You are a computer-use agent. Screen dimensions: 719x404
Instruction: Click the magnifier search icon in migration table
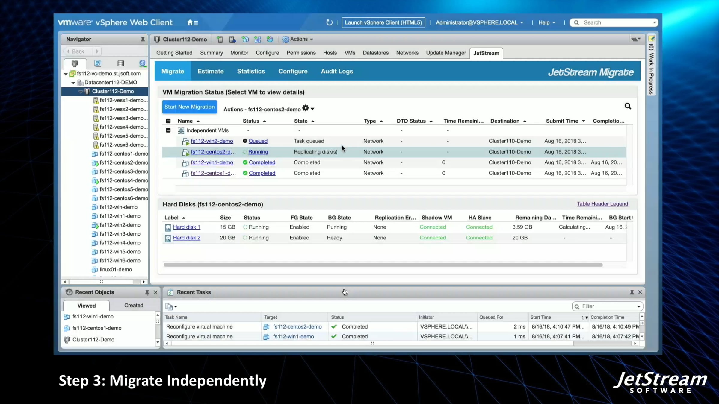[628, 106]
